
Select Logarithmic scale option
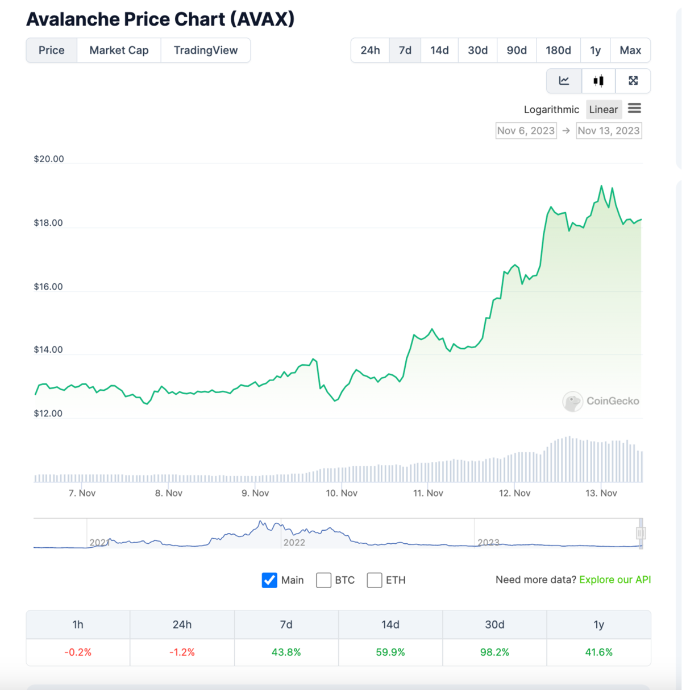point(551,110)
